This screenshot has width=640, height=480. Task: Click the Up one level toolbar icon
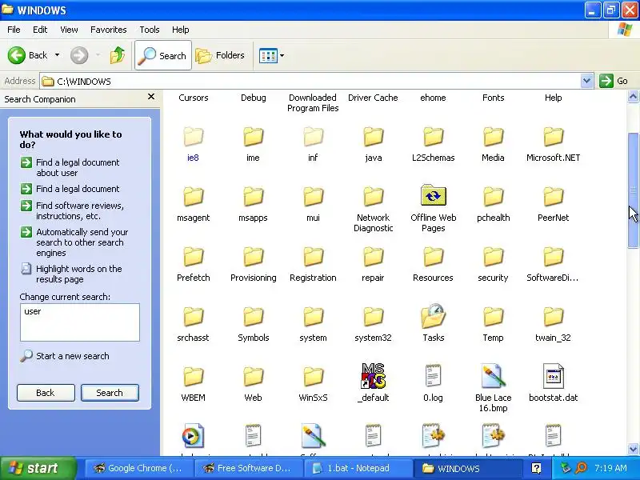point(118,55)
